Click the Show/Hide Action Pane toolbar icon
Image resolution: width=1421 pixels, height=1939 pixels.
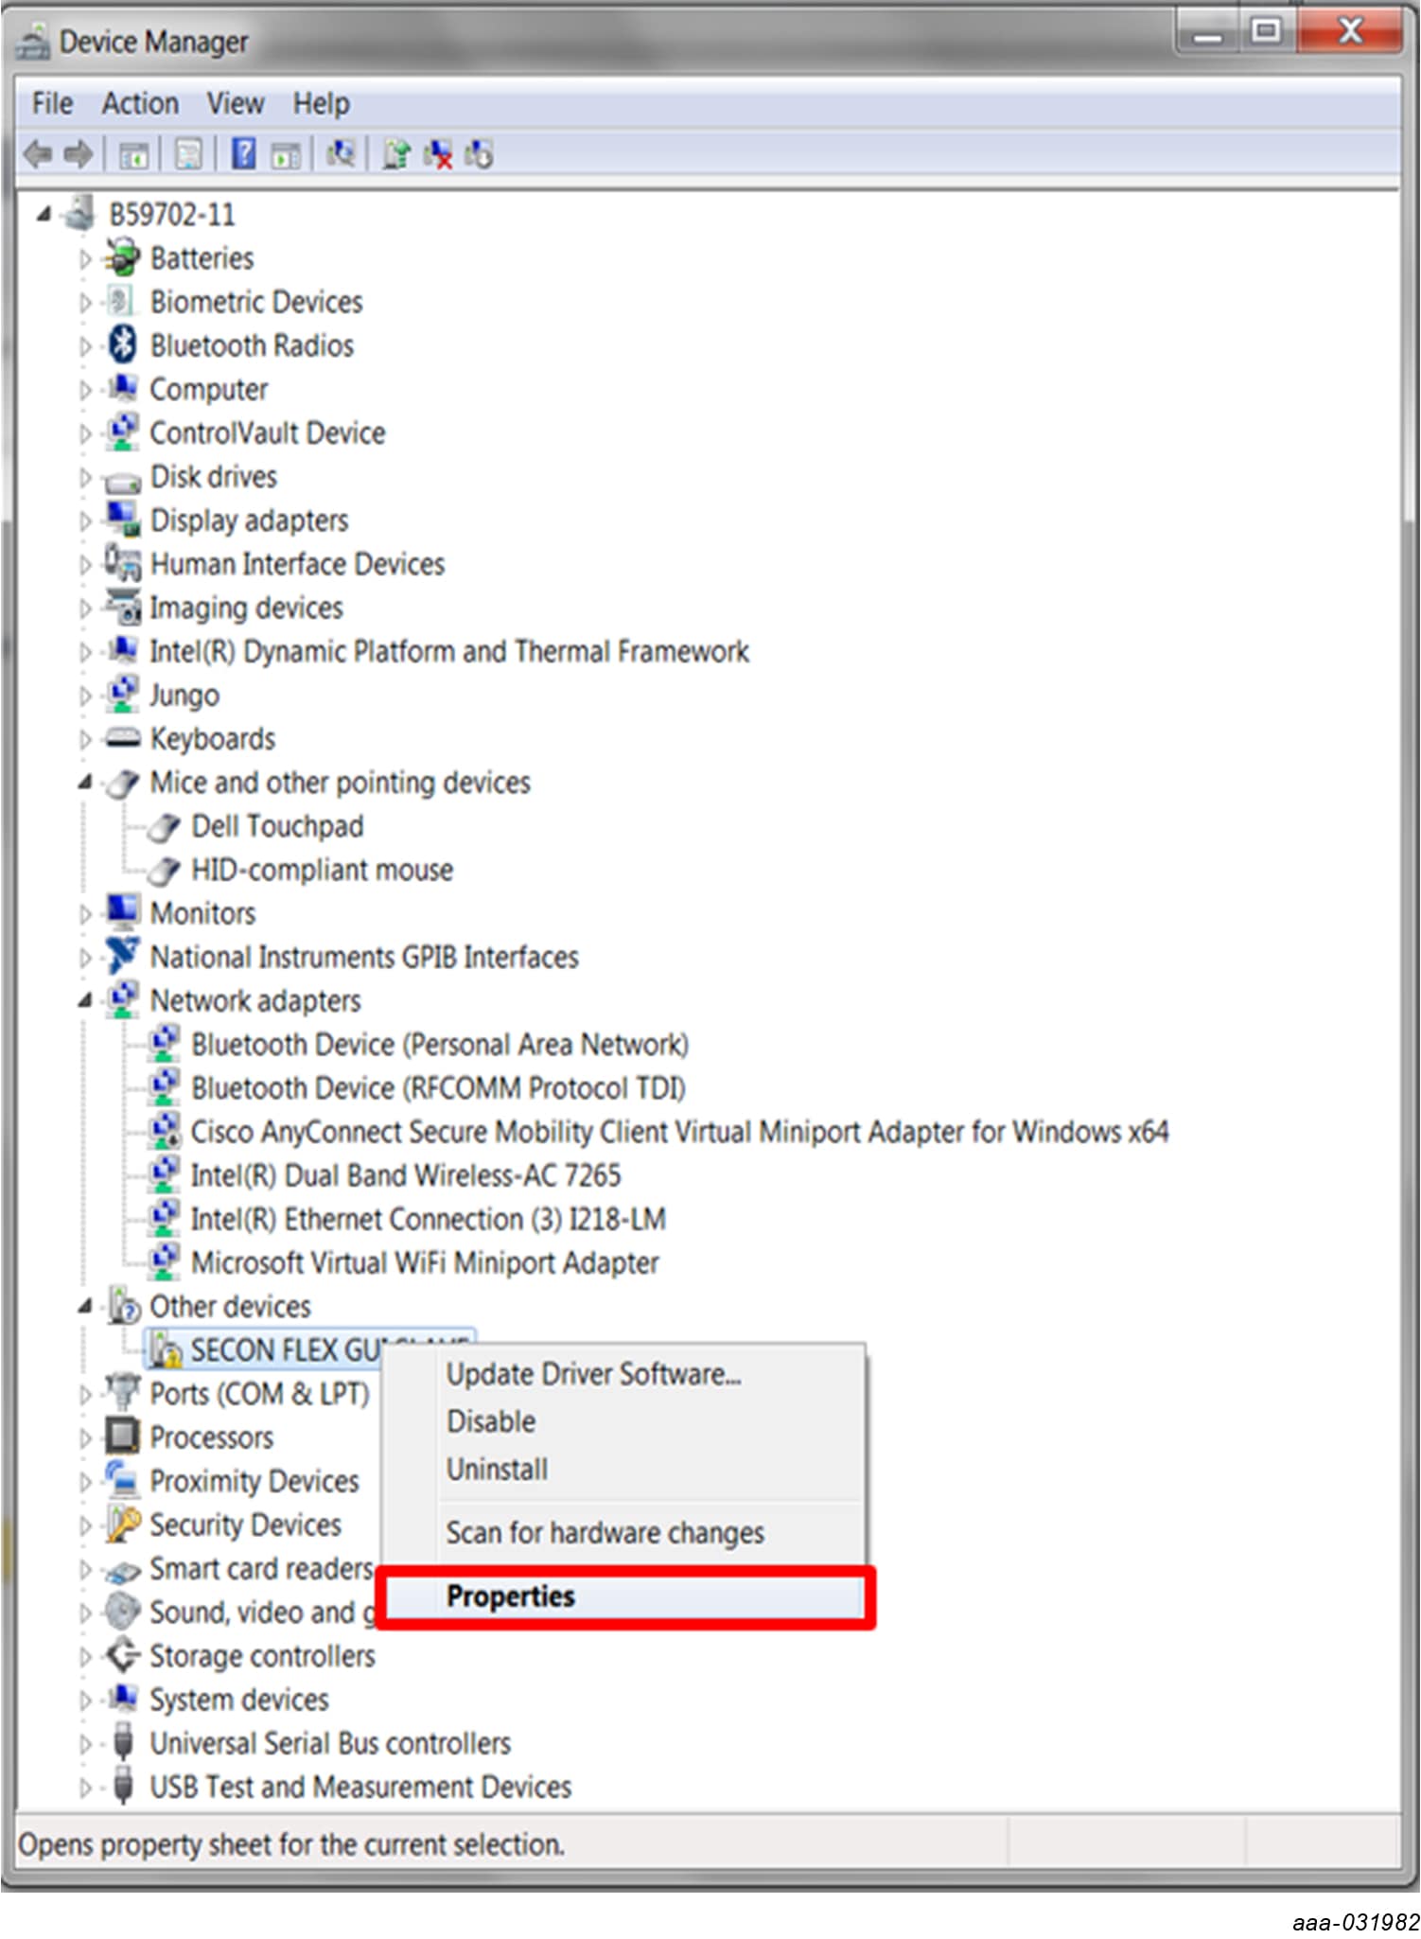(285, 155)
